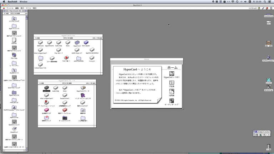Open 'HyperCard って何？' button on Home card
274x154 pixels.
point(172,73)
